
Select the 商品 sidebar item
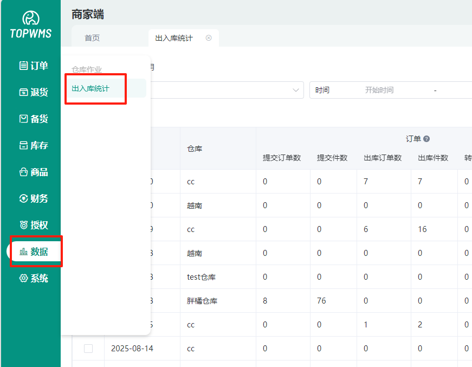click(34, 172)
